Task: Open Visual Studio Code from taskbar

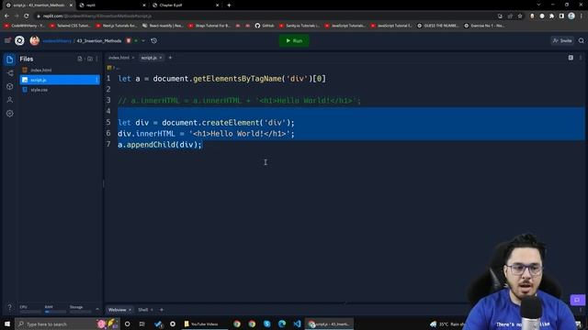Action: click(297, 324)
